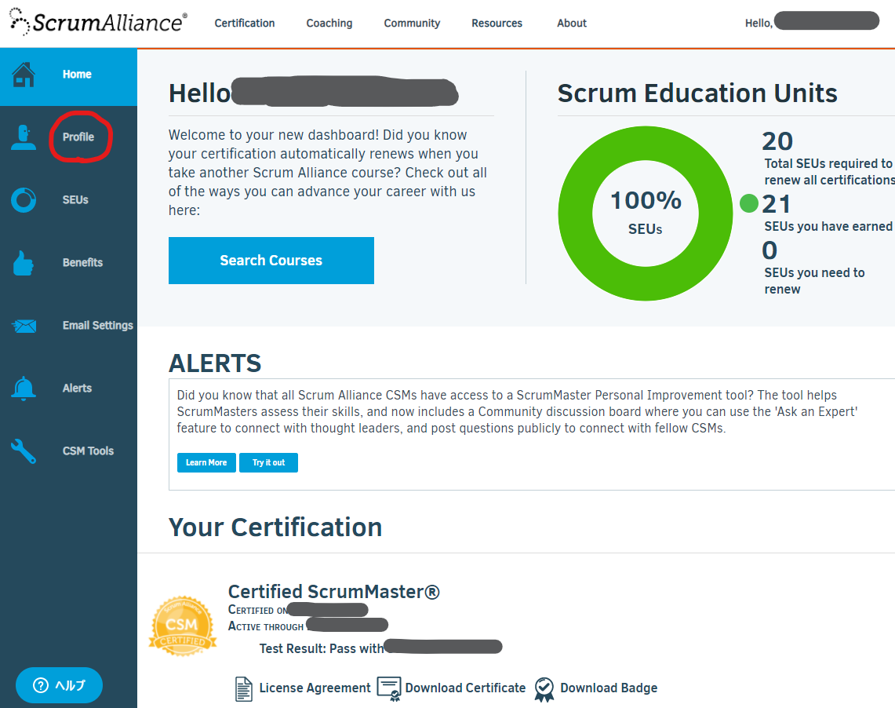Click the SEUs ring icon
This screenshot has height=708, width=895.
click(24, 200)
